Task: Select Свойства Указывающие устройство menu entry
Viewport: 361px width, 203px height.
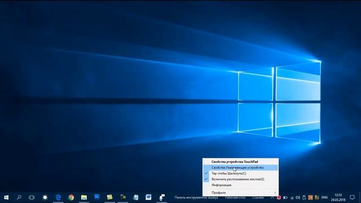Action: pyautogui.click(x=240, y=167)
